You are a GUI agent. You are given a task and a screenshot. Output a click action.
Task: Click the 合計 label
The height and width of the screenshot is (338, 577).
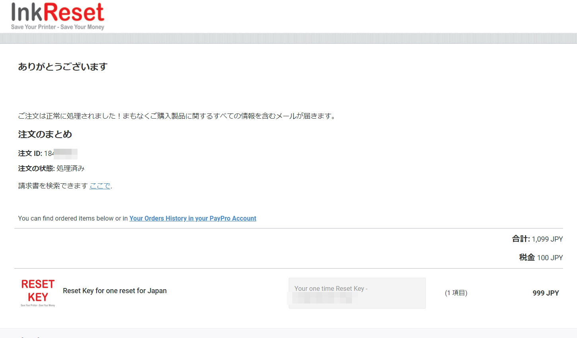pyautogui.click(x=521, y=239)
